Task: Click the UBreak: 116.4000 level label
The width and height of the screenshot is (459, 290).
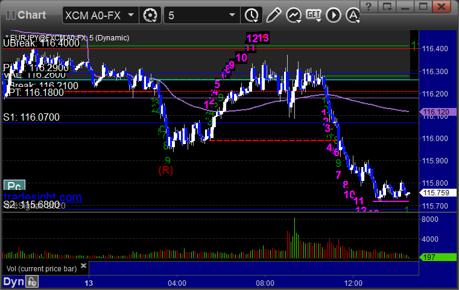Action: (41, 43)
